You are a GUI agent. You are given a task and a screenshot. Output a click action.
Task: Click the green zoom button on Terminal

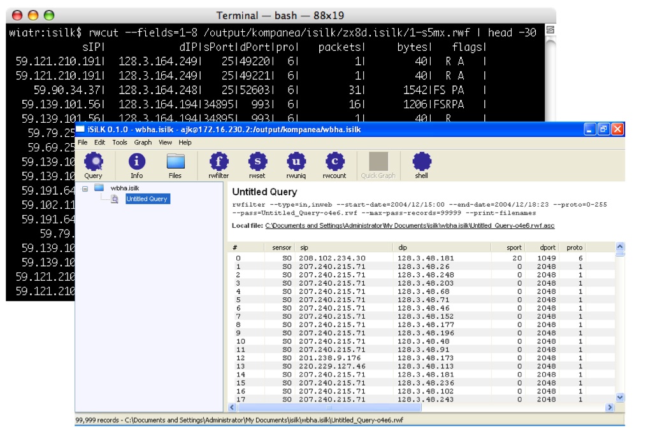(x=48, y=15)
